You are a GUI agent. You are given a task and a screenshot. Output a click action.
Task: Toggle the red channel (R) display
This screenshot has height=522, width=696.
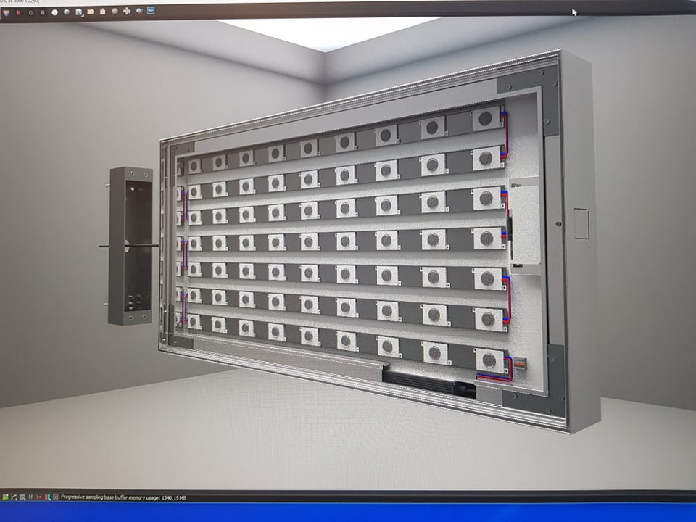[x=19, y=13]
